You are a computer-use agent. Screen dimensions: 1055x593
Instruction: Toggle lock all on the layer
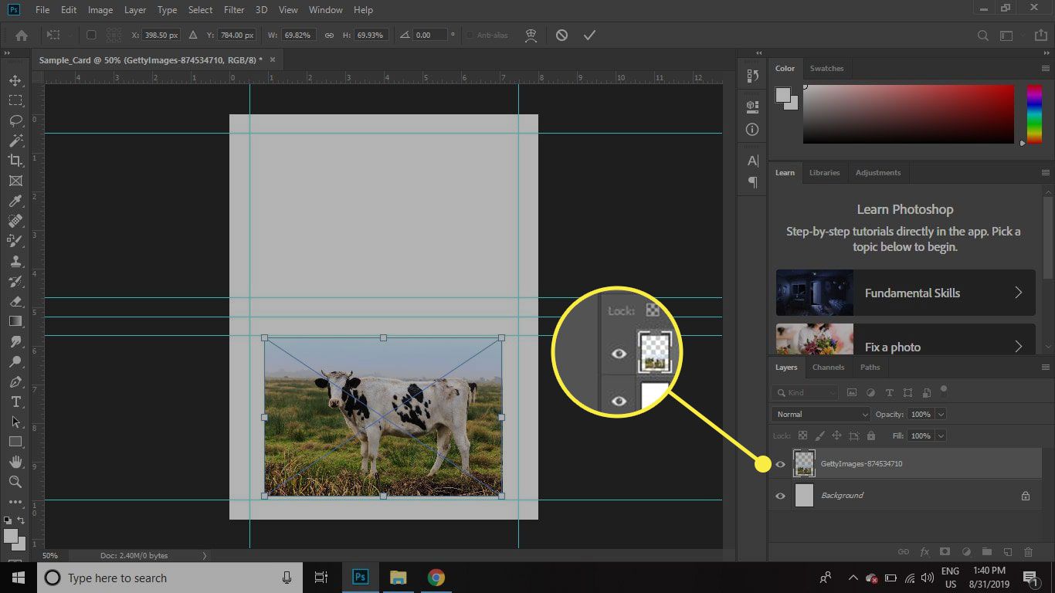click(871, 436)
